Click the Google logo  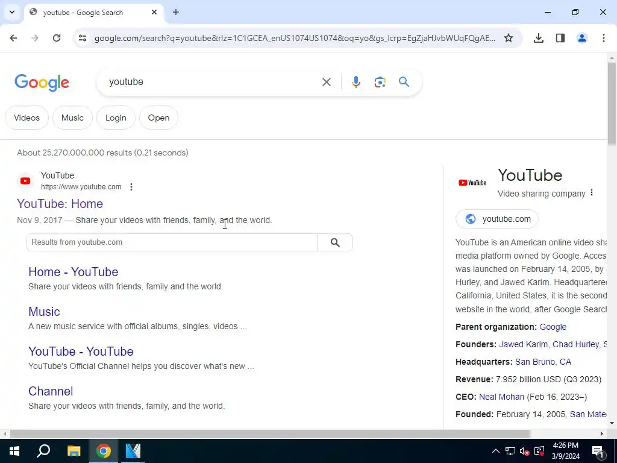click(x=42, y=82)
